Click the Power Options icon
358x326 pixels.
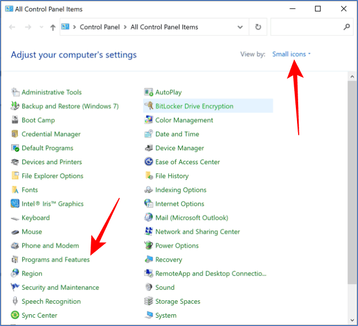pyautogui.click(x=149, y=245)
